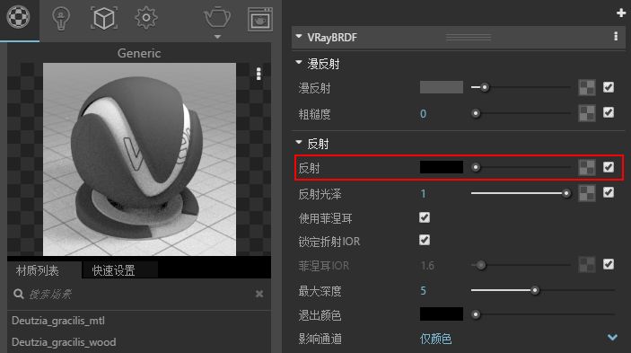Open the Lights tab (lightbulb icon)

tap(61, 18)
